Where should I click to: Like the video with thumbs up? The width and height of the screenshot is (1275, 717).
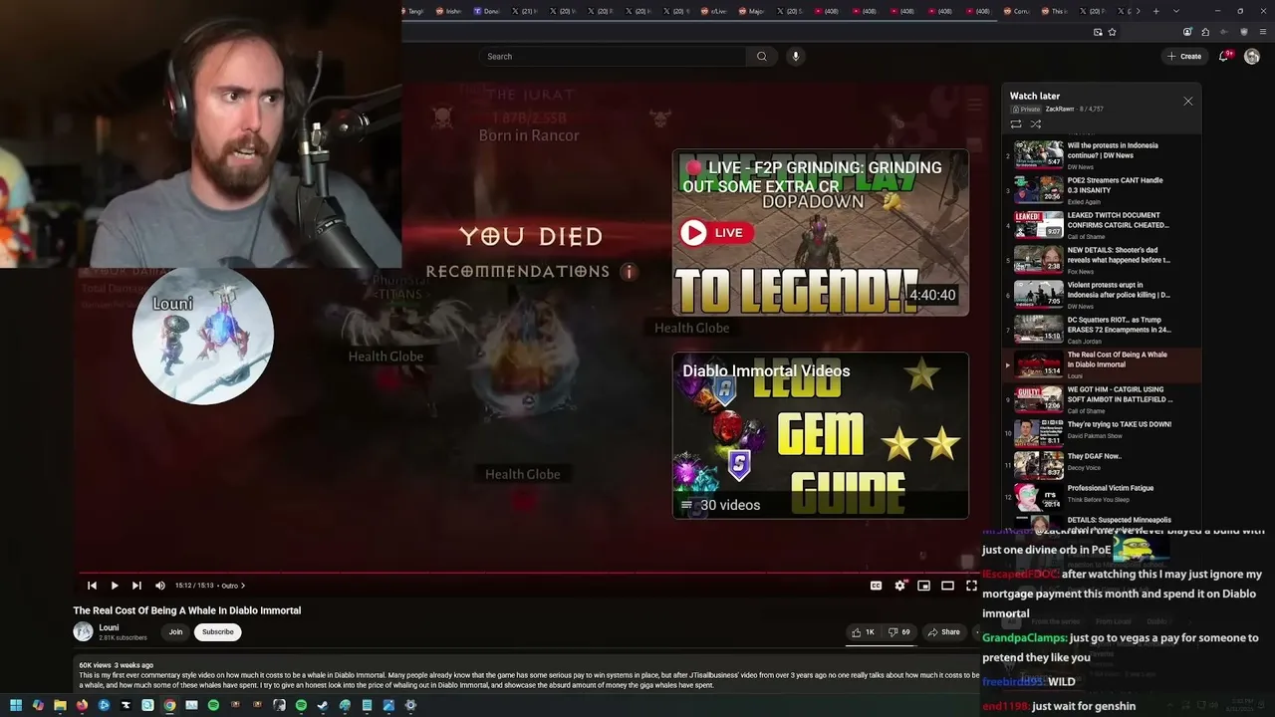click(863, 632)
